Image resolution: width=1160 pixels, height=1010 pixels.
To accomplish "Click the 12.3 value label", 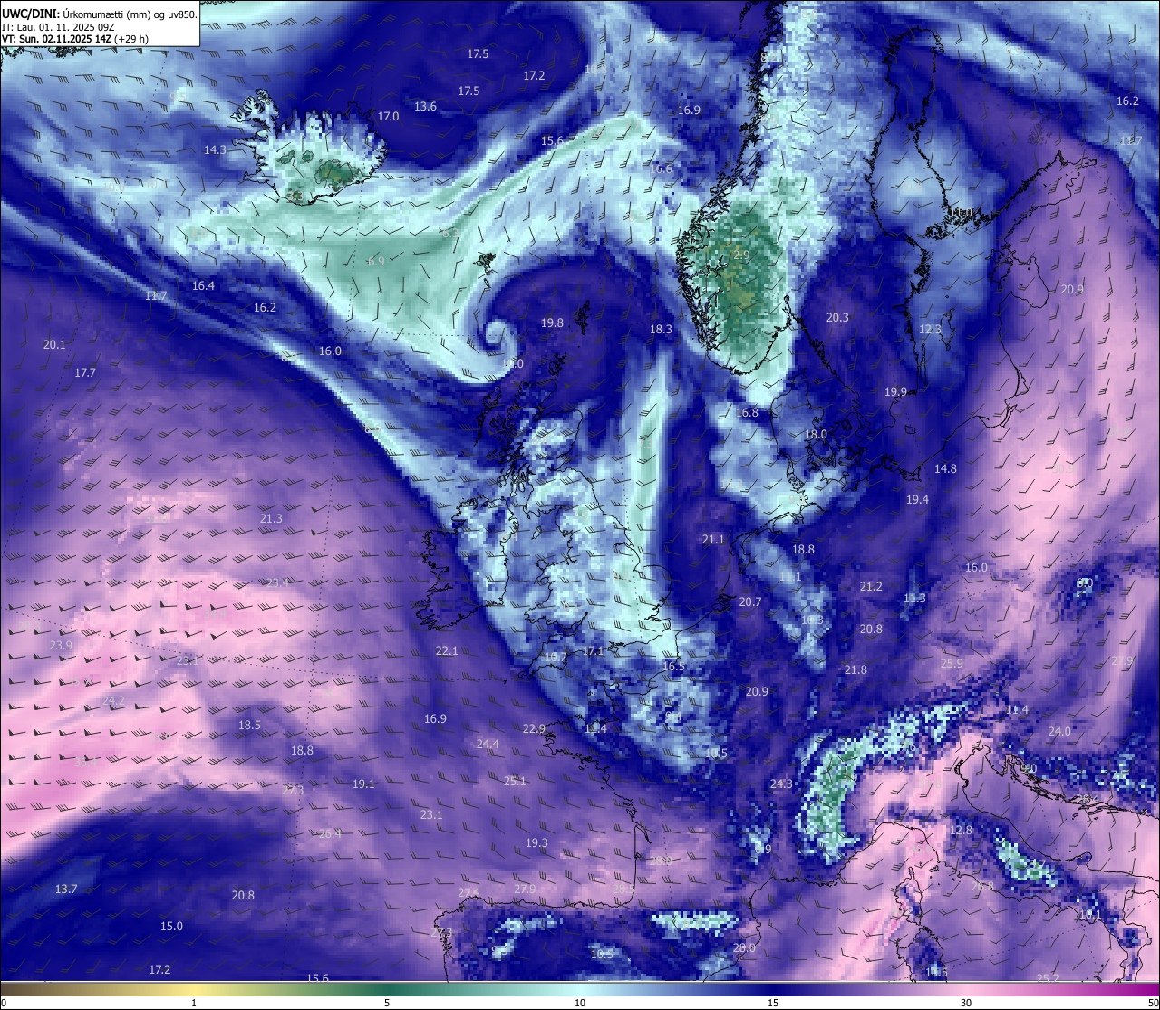I will 930,330.
